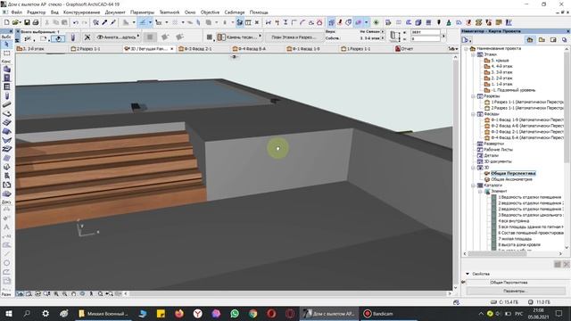Click the 3D view horizontal scrollbar
This screenshot has height=321, width=571.
point(287,293)
